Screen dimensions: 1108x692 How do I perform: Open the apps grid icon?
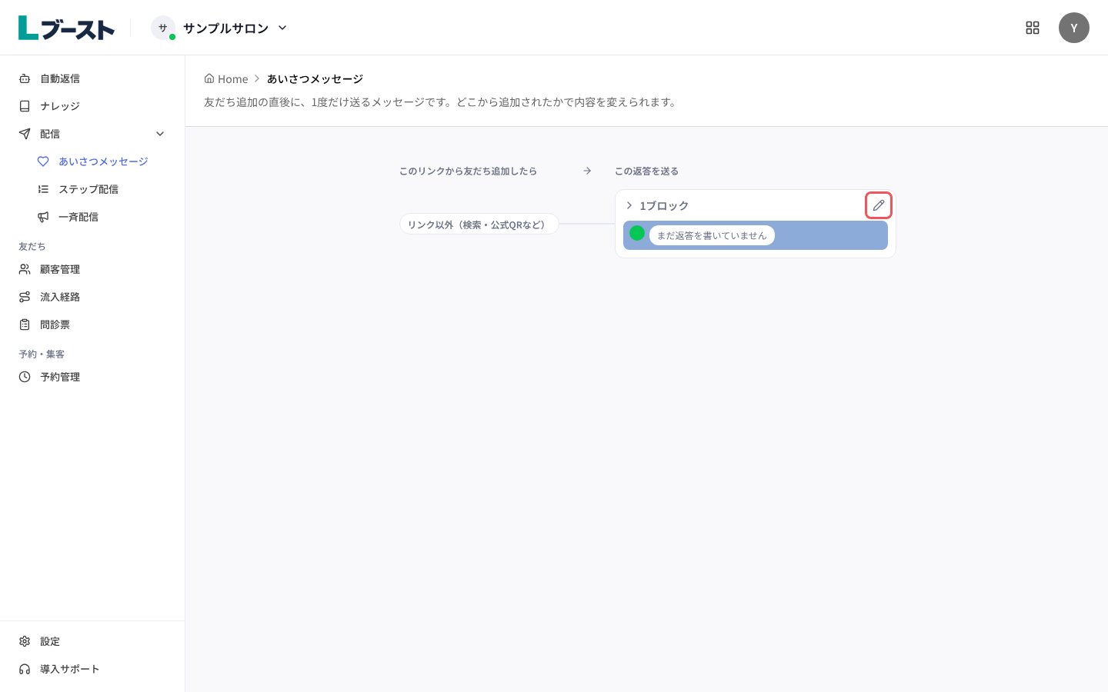pos(1033,28)
